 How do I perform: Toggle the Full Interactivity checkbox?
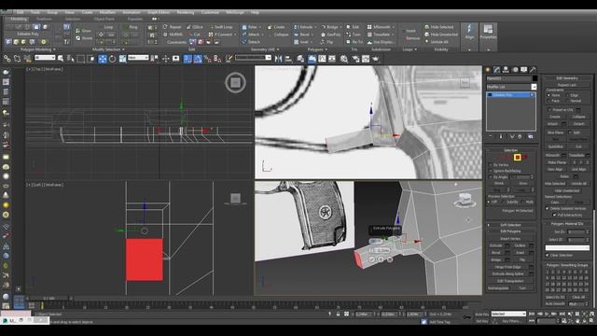(x=554, y=215)
